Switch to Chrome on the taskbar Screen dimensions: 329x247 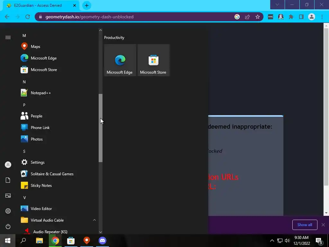(55, 241)
